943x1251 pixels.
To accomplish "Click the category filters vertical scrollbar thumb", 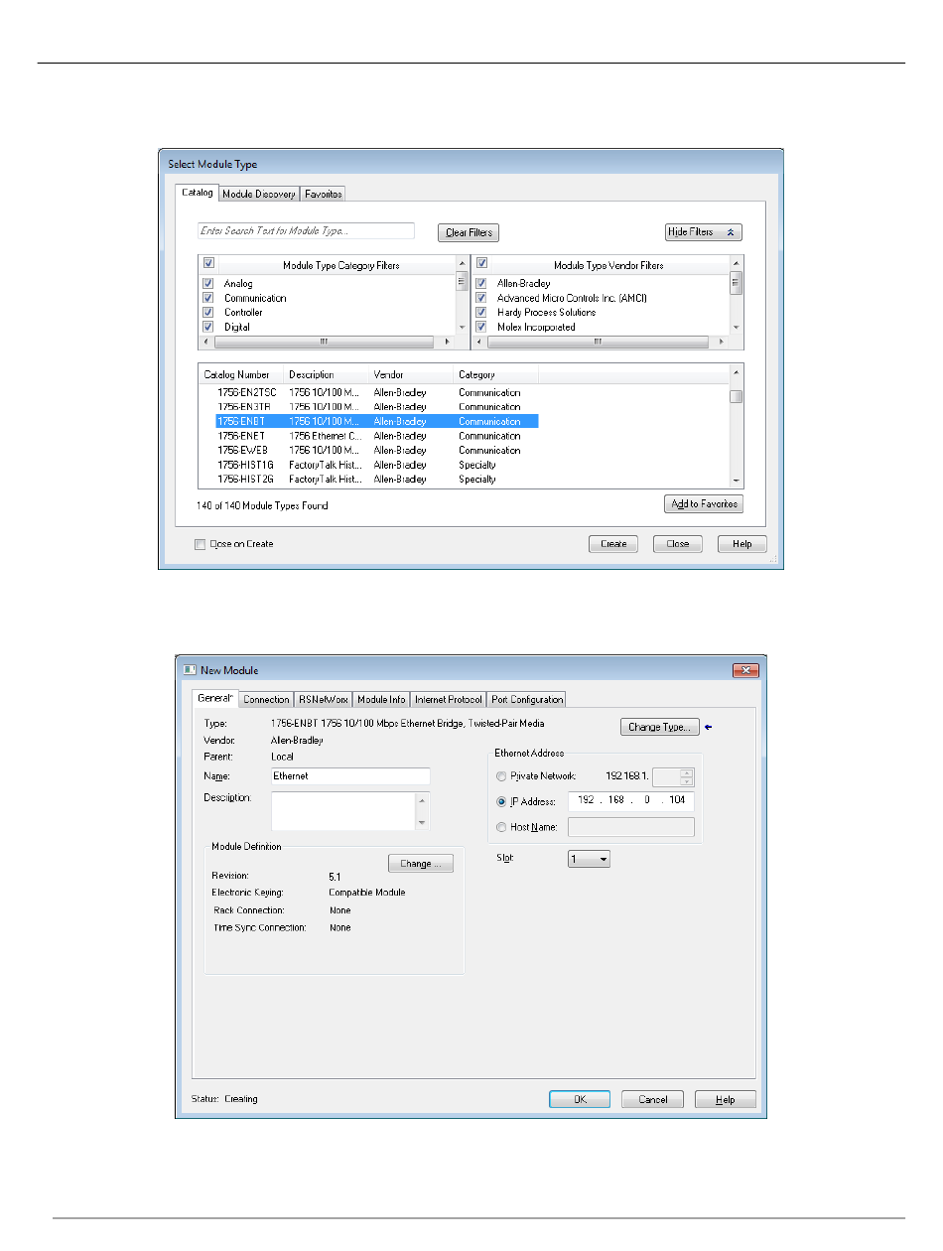I will coord(461,281).
